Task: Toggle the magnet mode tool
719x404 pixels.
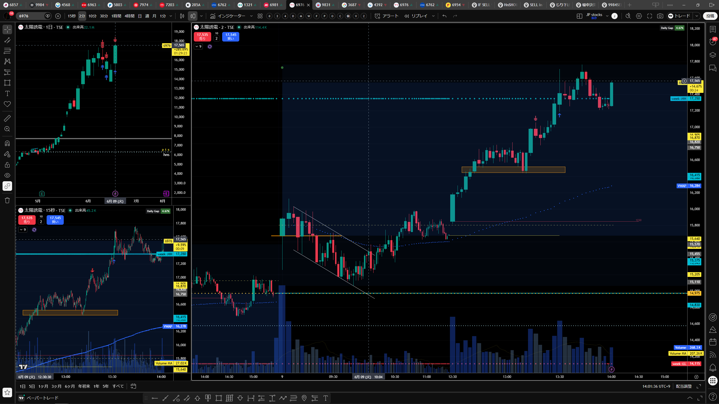Action: [x=7, y=143]
